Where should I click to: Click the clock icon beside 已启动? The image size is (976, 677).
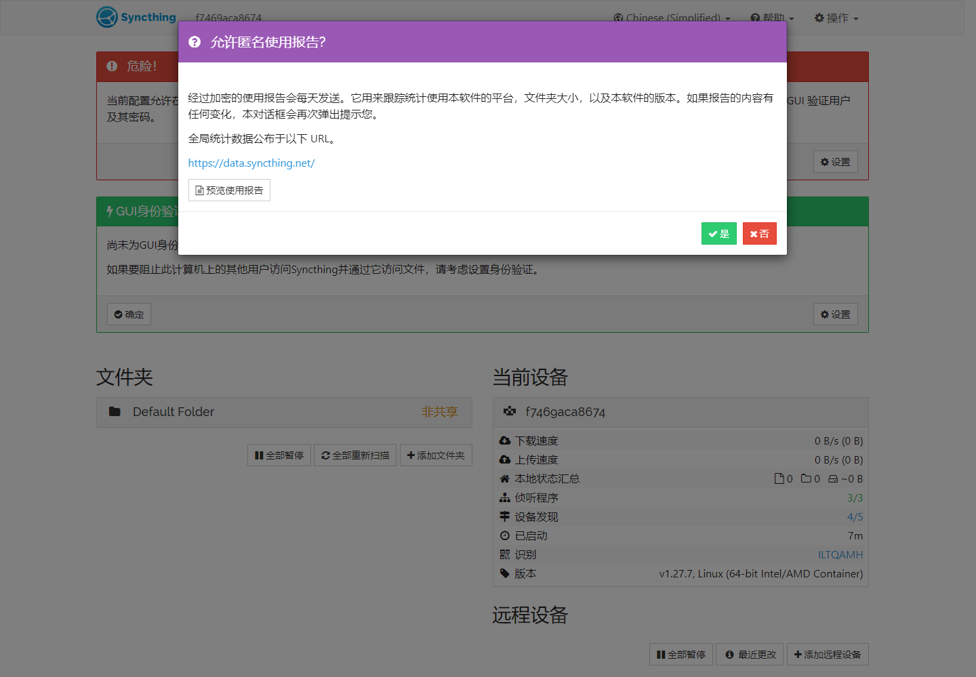[x=505, y=535]
